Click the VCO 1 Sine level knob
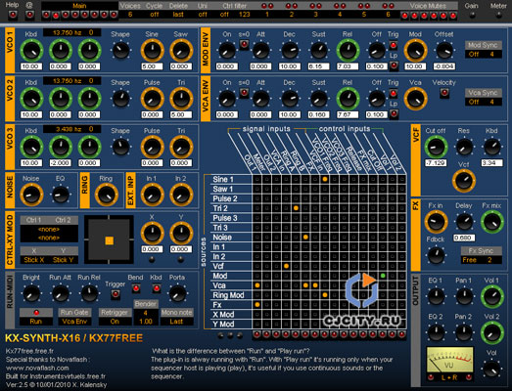 click(x=152, y=51)
